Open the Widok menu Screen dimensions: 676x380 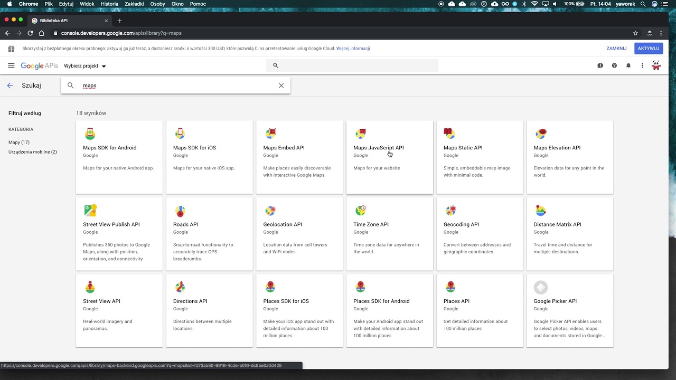click(x=87, y=4)
